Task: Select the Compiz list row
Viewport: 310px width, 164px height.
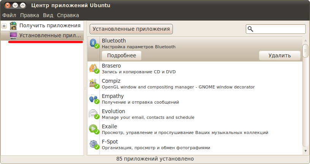Action: (195, 84)
